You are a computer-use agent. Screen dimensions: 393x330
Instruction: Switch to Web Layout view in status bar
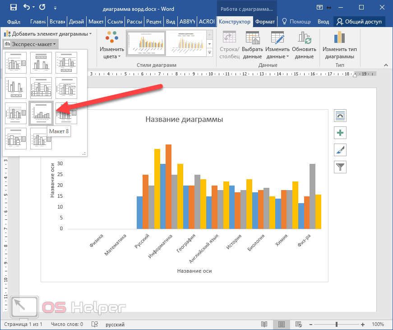[298, 324]
